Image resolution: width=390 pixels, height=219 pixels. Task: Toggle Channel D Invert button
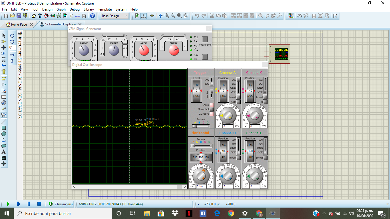point(265,158)
